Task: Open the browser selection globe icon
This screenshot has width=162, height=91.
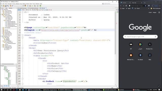Action: tap(25, 6)
